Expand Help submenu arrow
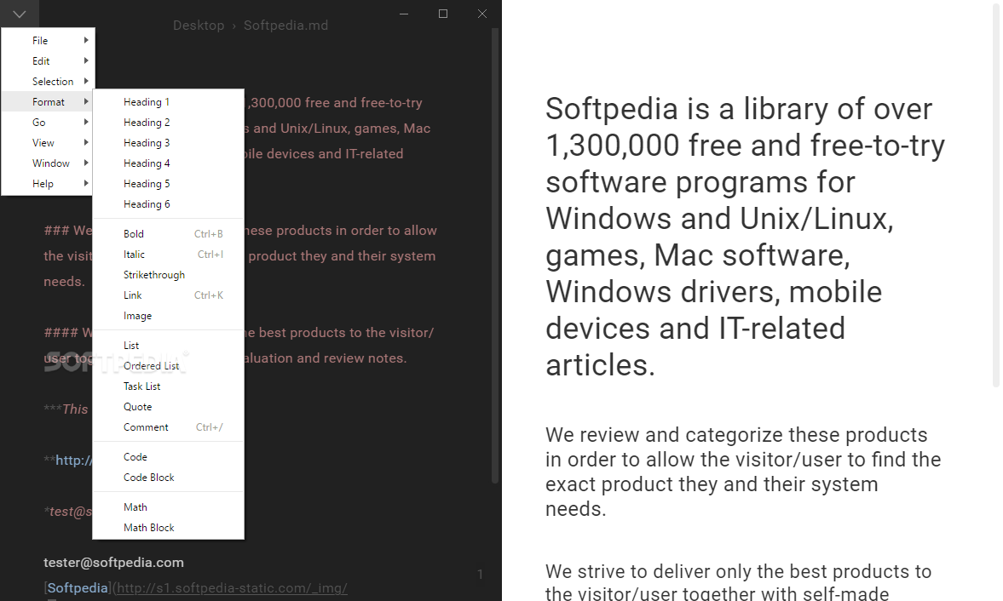Image resolution: width=1003 pixels, height=601 pixels. [86, 183]
